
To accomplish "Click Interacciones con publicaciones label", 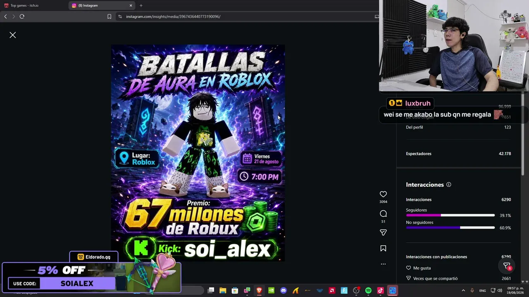I will click(436, 257).
